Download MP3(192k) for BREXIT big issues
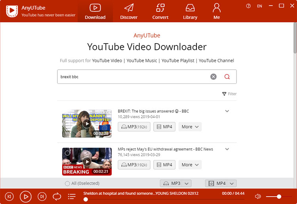 134,127
